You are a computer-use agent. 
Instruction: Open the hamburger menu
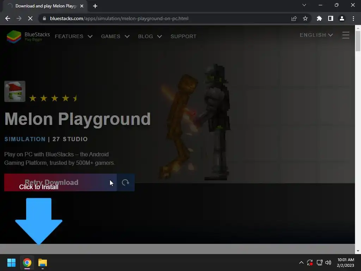click(x=346, y=35)
